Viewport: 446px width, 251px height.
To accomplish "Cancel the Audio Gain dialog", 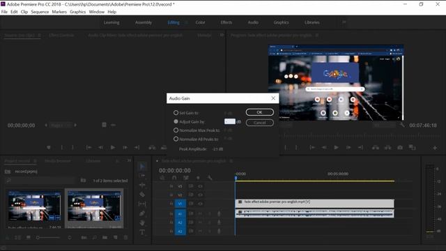I will 260,123.
